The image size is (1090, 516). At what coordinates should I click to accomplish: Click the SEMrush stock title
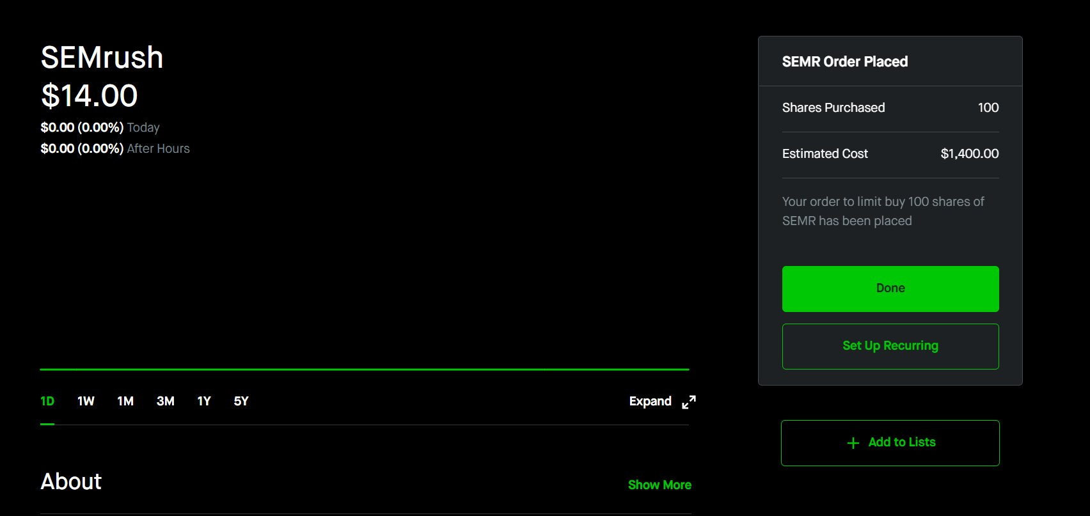[102, 58]
